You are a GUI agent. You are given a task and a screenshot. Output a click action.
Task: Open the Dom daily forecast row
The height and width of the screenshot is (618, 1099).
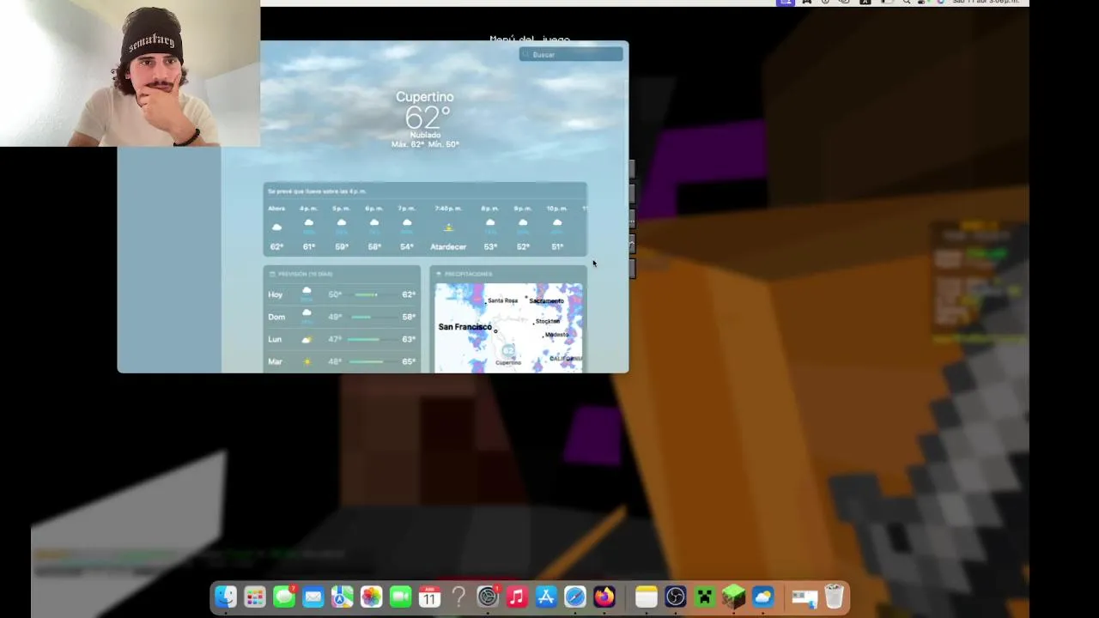point(342,317)
